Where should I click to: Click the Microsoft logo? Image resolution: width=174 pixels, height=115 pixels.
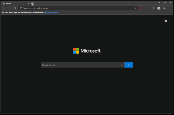click(x=87, y=51)
